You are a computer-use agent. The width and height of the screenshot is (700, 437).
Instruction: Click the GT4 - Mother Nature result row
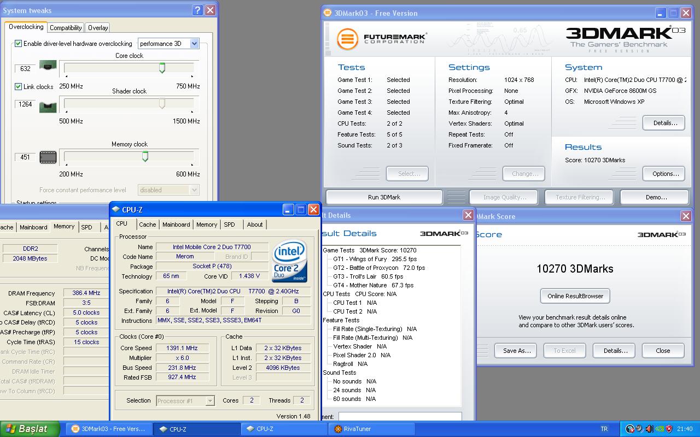pos(373,285)
